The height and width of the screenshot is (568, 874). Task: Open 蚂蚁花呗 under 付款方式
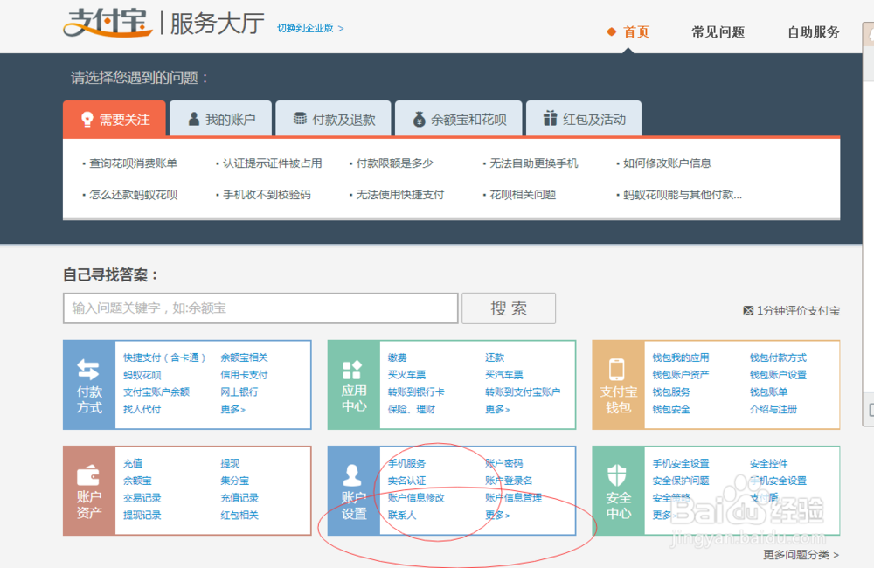pos(142,375)
